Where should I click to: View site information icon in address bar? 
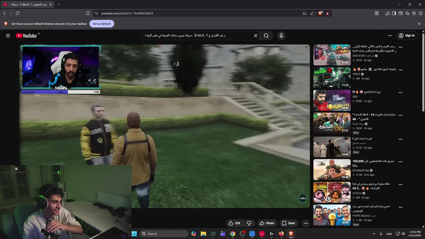coord(96,13)
